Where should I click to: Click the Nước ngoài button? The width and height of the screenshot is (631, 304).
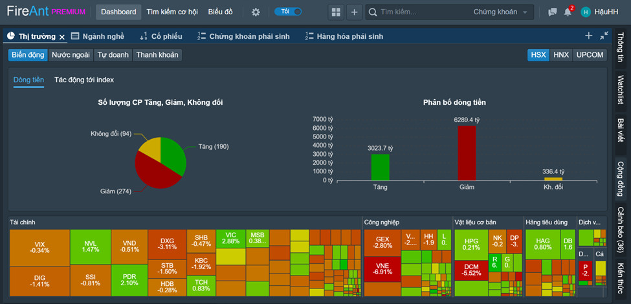point(71,55)
